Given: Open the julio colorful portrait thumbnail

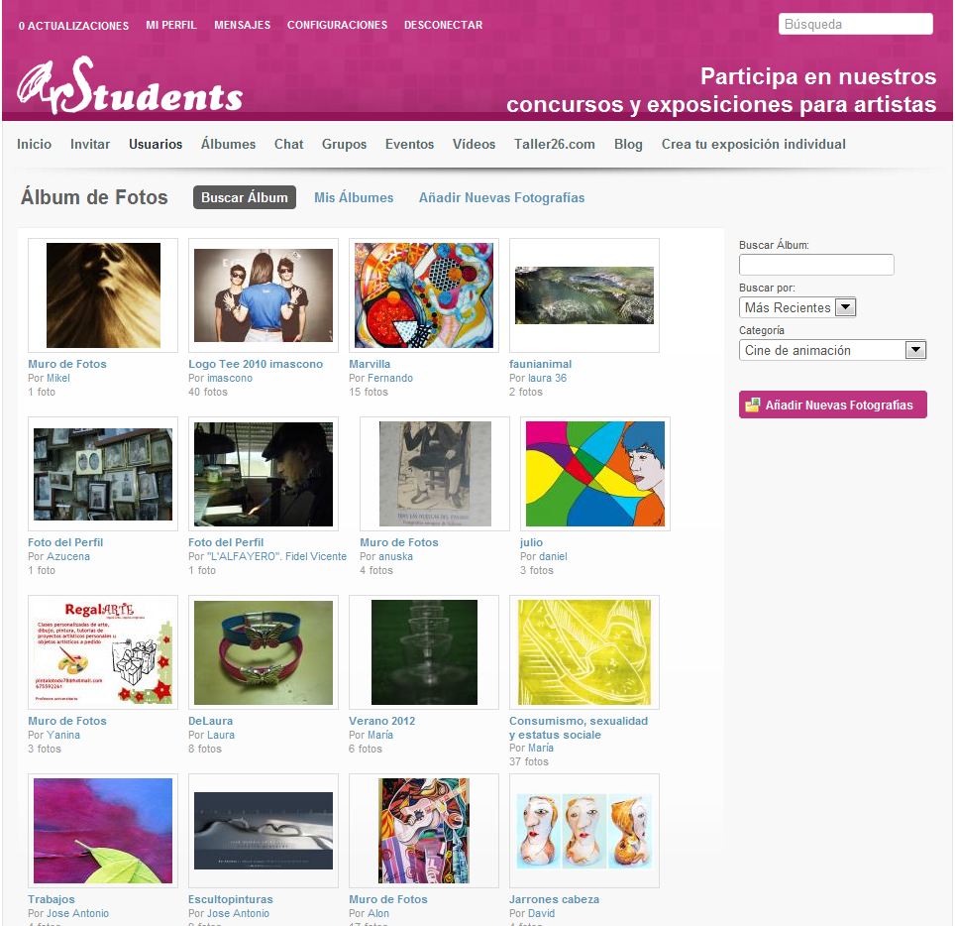Looking at the screenshot, I should (x=595, y=474).
